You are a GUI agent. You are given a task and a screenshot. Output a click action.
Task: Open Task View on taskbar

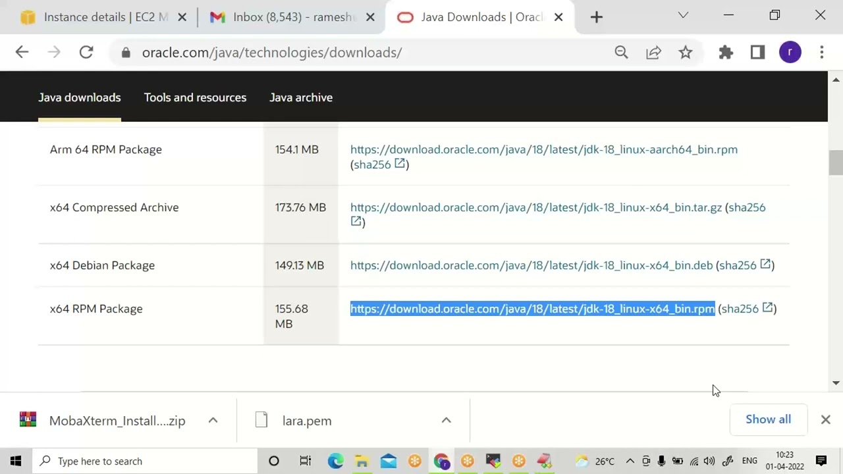pyautogui.click(x=305, y=461)
